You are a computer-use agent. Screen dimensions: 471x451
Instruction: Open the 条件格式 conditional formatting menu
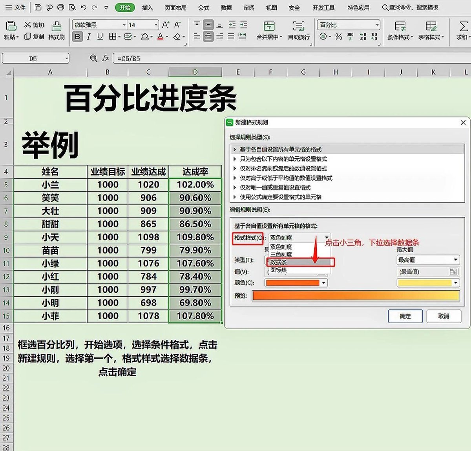(x=400, y=31)
